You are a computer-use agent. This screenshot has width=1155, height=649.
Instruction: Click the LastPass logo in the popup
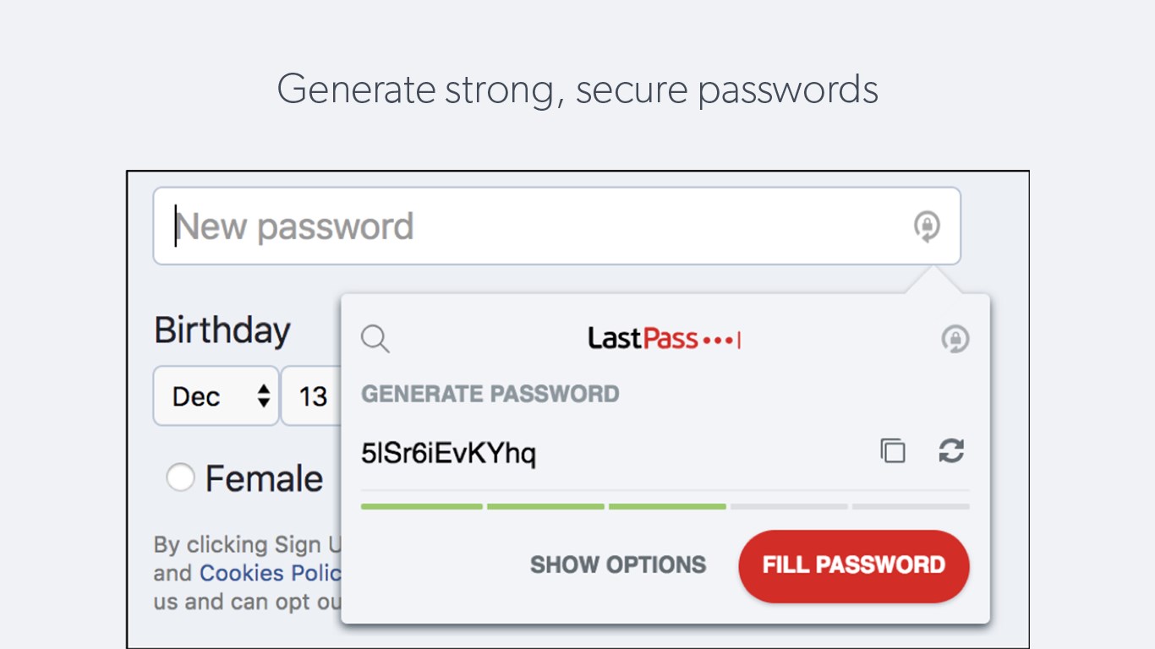click(664, 339)
